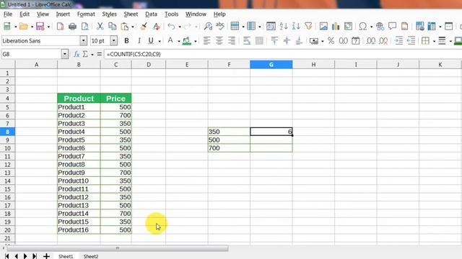Toggle Align Left
This screenshot has width=462, height=259.
click(x=207, y=41)
